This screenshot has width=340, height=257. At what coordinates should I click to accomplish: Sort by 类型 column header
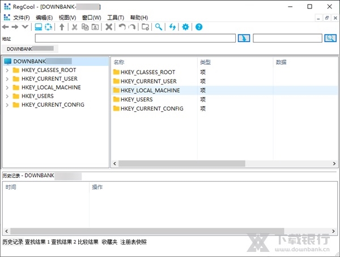click(x=235, y=62)
